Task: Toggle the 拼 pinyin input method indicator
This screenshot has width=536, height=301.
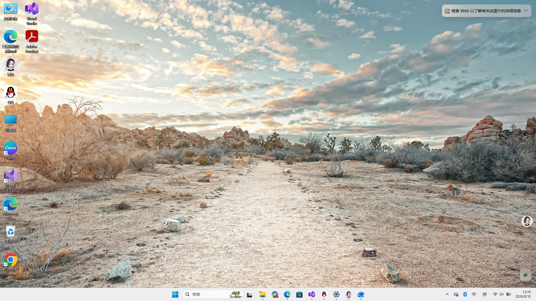Action: [485, 294]
